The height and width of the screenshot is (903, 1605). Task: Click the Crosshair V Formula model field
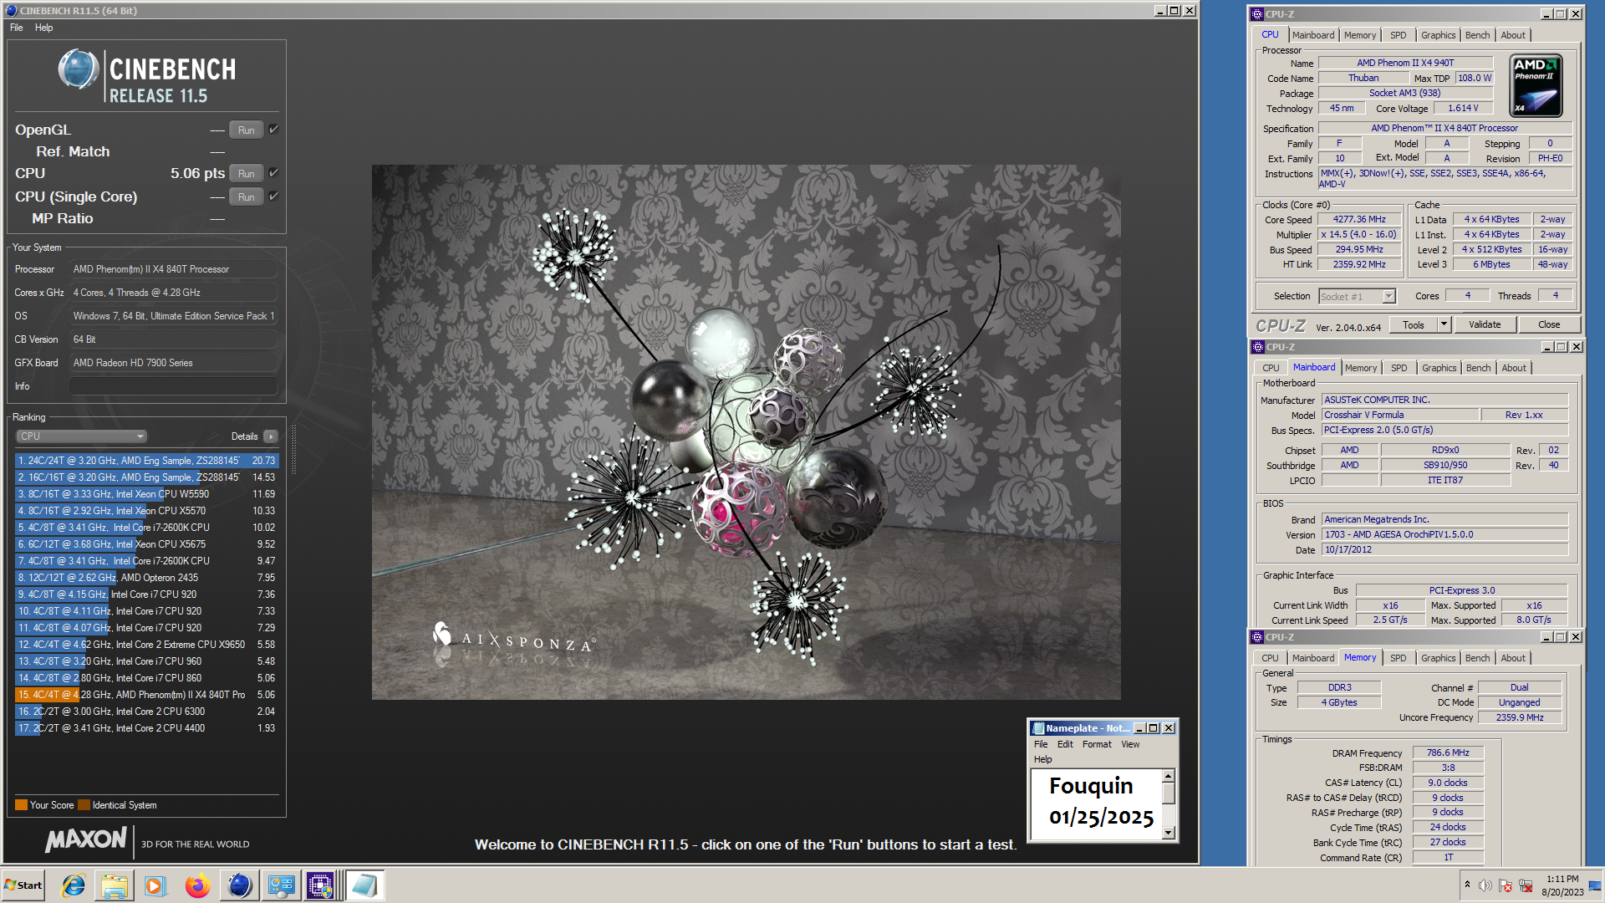(1400, 415)
